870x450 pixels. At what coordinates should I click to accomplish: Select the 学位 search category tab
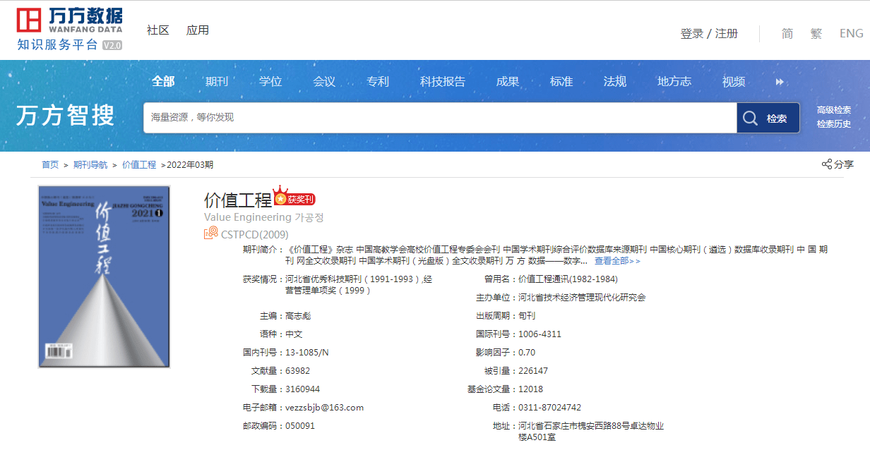(270, 82)
